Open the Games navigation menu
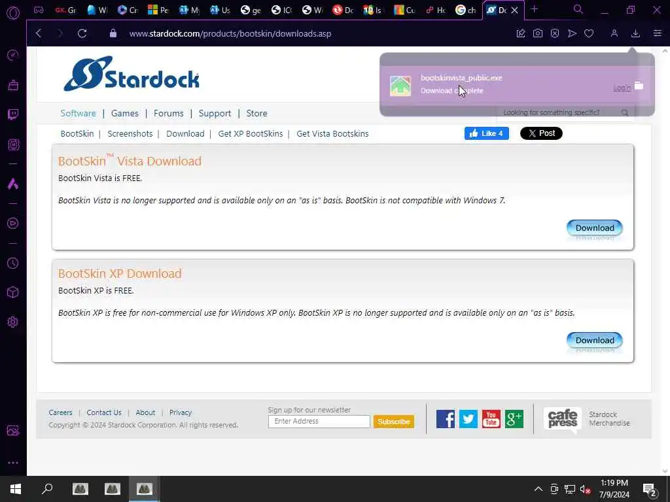 coord(125,113)
